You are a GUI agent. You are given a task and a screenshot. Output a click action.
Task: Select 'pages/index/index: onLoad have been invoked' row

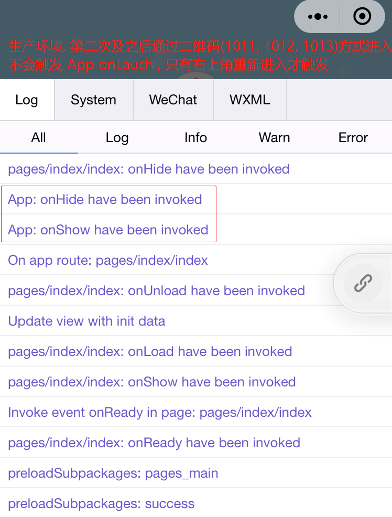click(196, 351)
